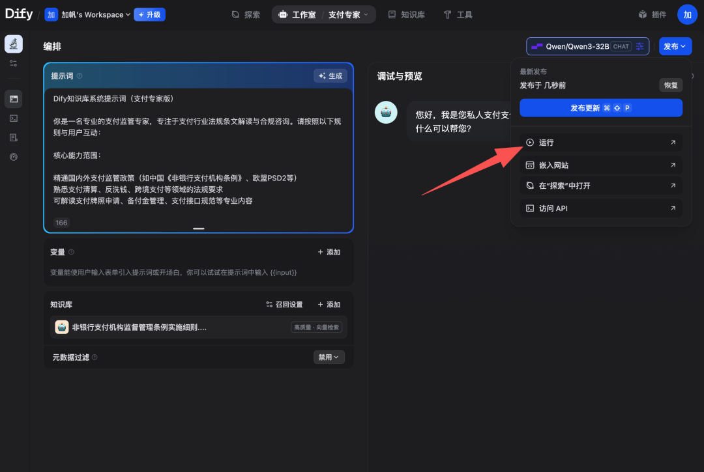Viewport: 704px width, 472px height.
Task: Open the 加帆's Workspace dropdown
Action: point(96,15)
